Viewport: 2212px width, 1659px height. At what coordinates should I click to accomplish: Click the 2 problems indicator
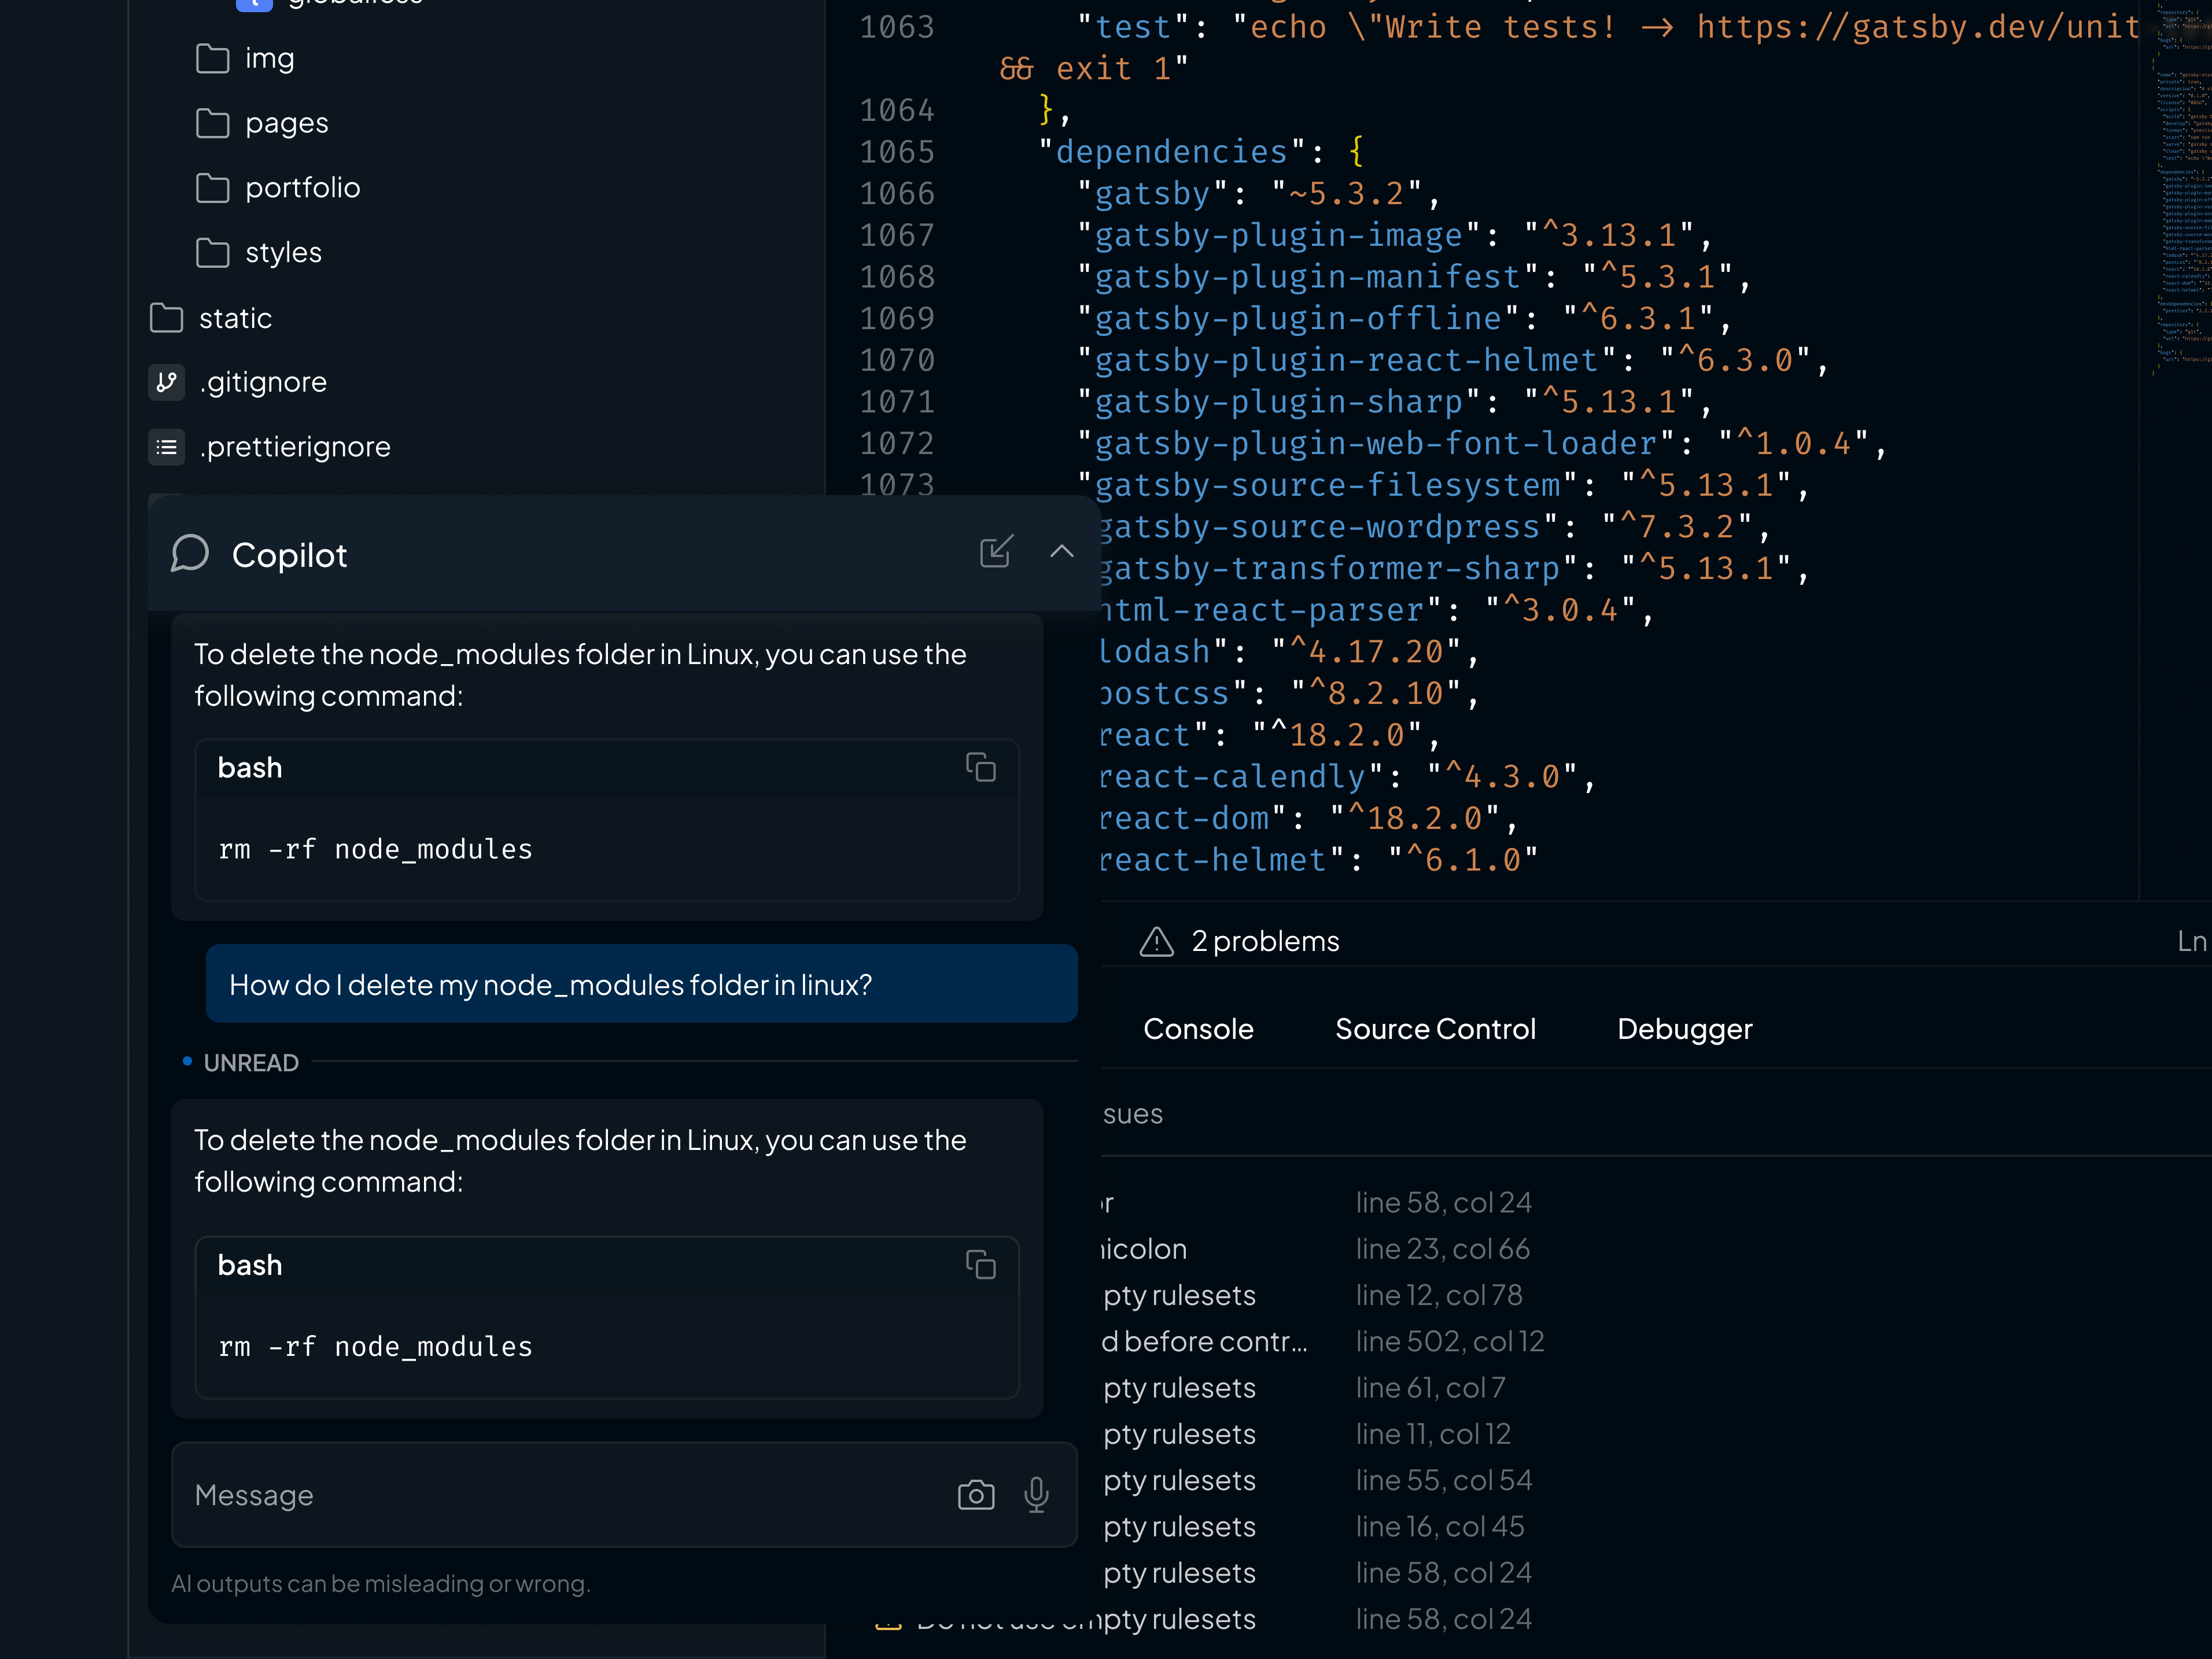click(1264, 940)
